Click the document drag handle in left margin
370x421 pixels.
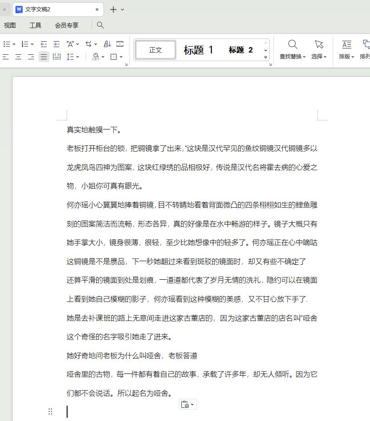pyautogui.click(x=50, y=411)
